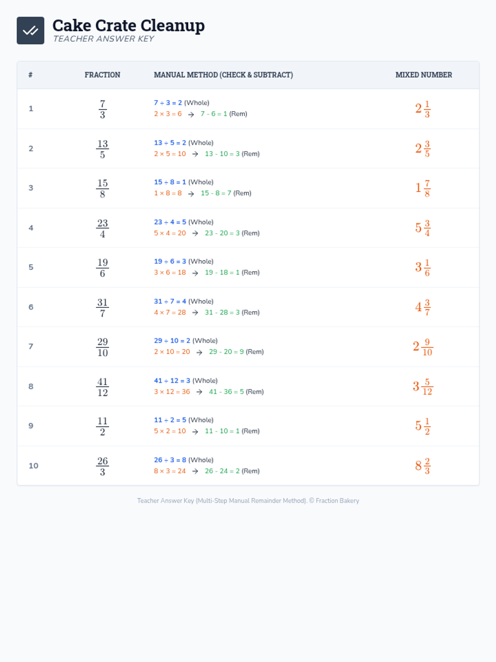Click the arrow after 2 × 10 = 20
Viewport: 496px width, 662px height.
click(199, 353)
